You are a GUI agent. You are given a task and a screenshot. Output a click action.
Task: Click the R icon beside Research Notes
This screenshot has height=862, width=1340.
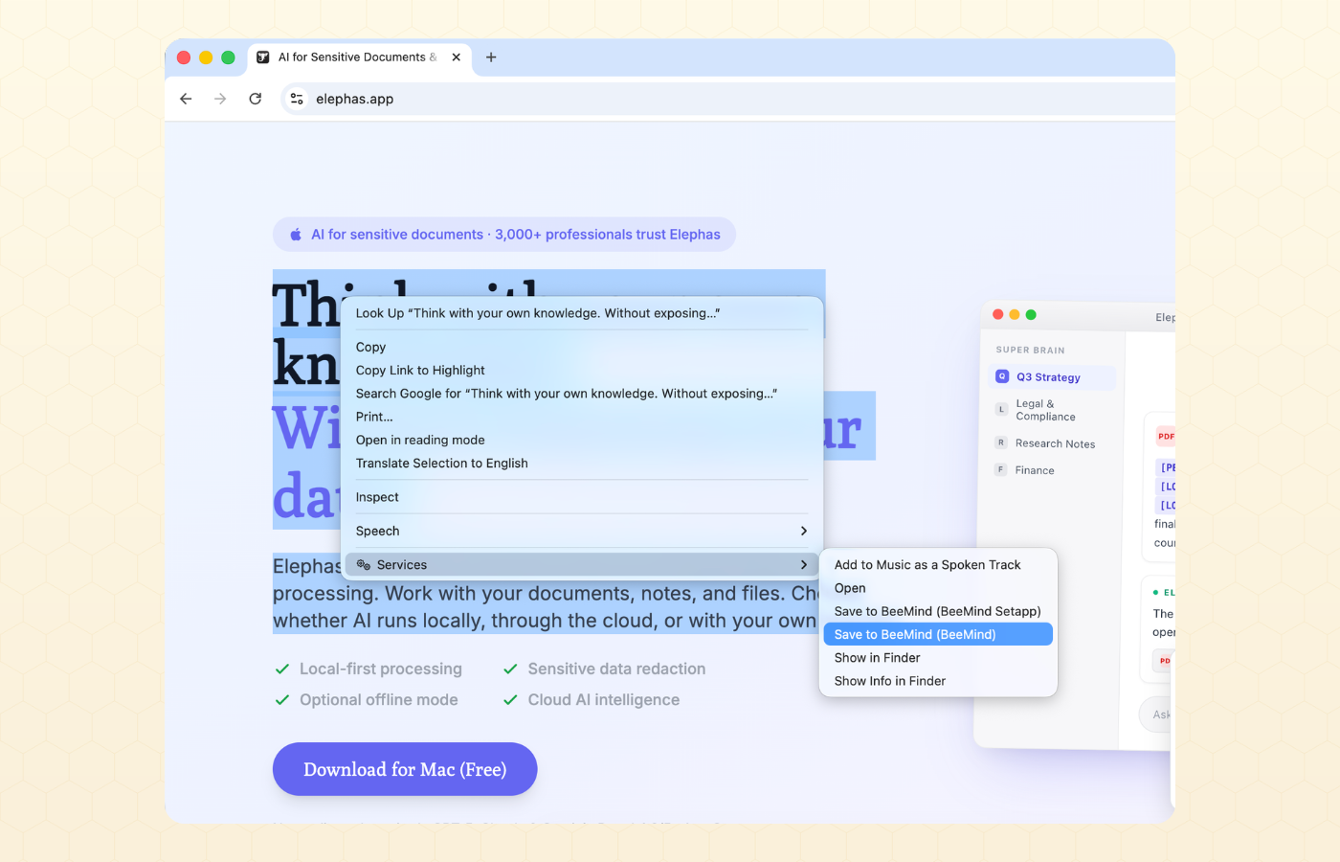coord(1001,442)
